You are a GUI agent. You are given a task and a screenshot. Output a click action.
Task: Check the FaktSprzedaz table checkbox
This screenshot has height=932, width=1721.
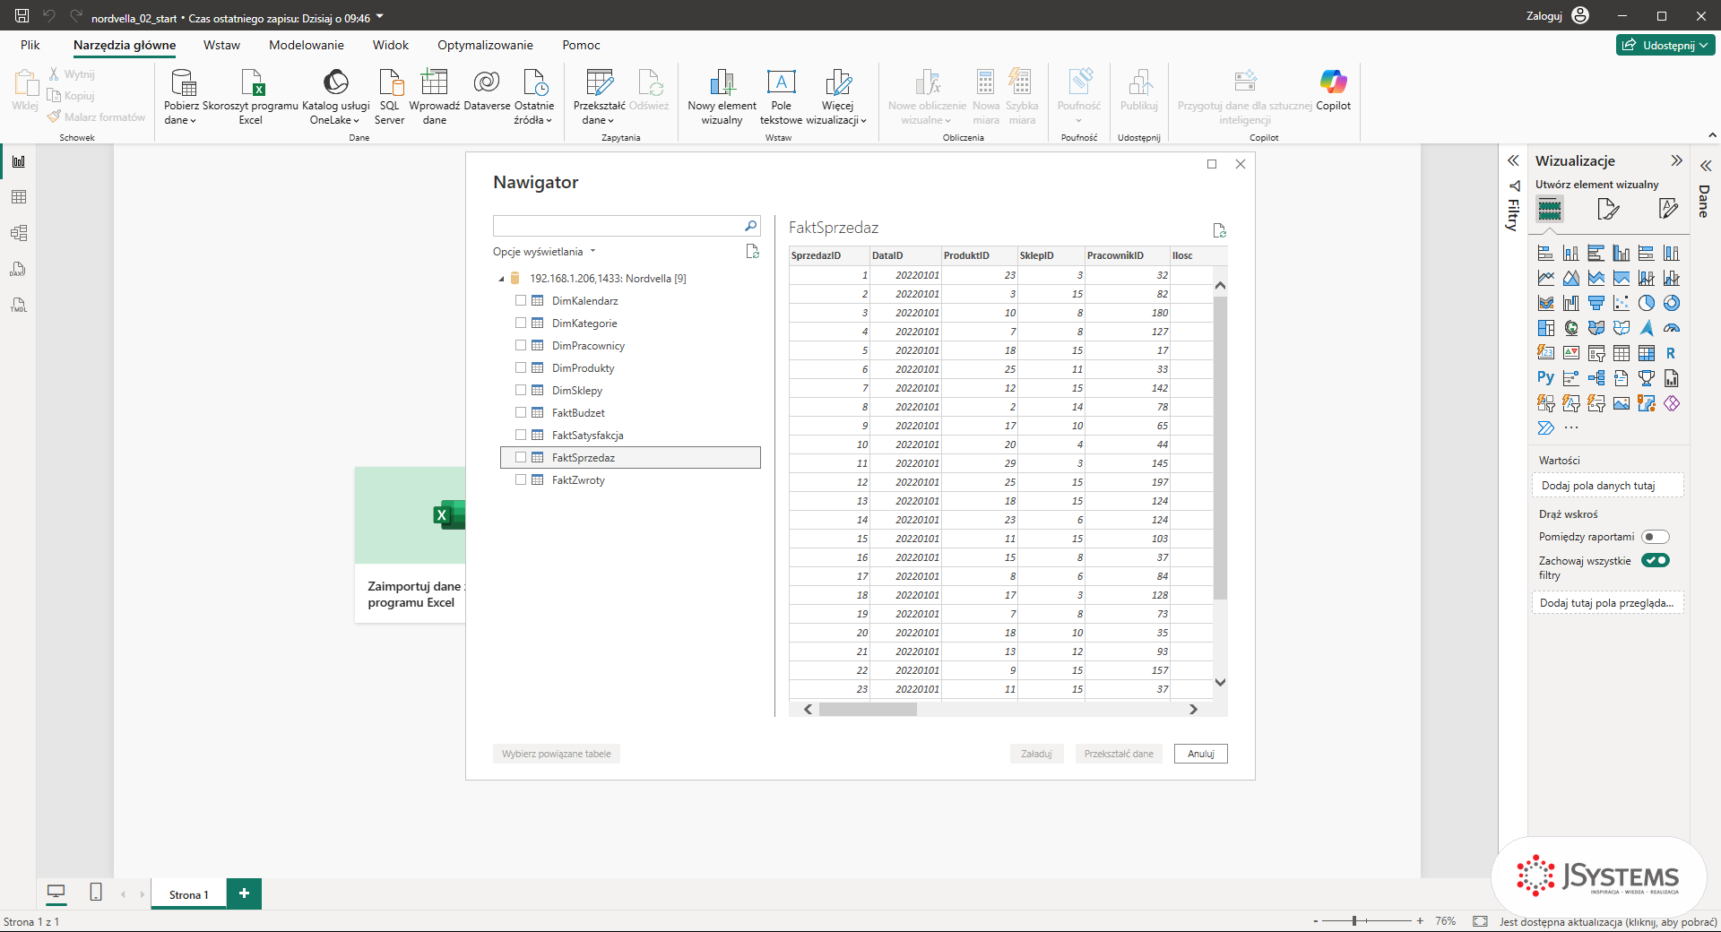(521, 458)
